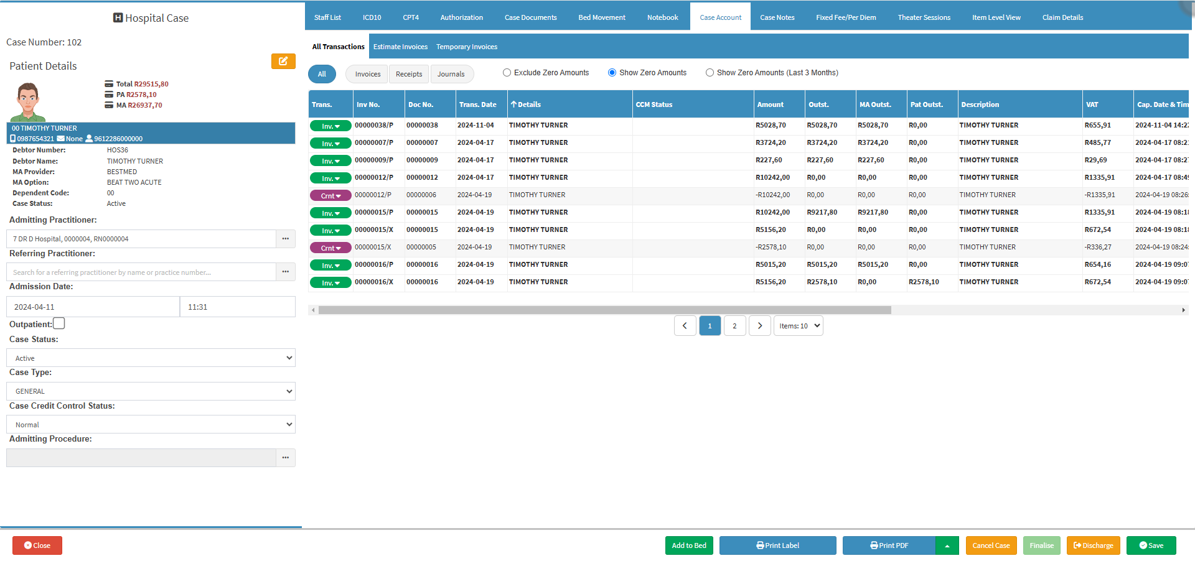Image resolution: width=1195 pixels, height=566 pixels.
Task: Switch to the Bed Movement tab
Action: click(601, 17)
